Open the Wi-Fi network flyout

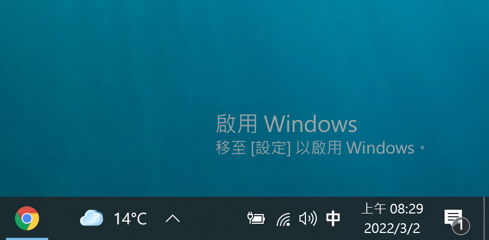(283, 219)
